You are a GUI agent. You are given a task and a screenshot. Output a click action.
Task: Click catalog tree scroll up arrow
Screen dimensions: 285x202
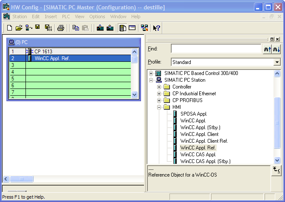(x=277, y=73)
